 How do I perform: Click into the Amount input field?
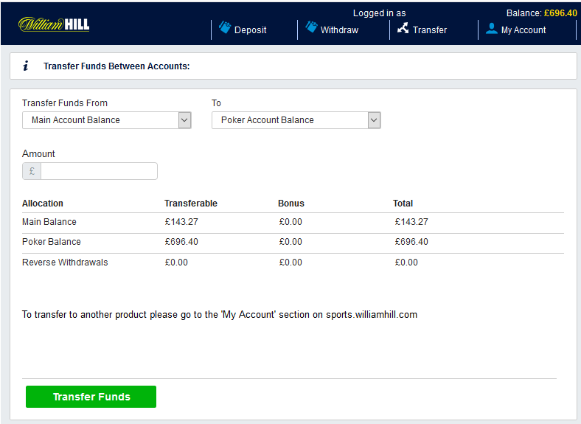pos(99,171)
